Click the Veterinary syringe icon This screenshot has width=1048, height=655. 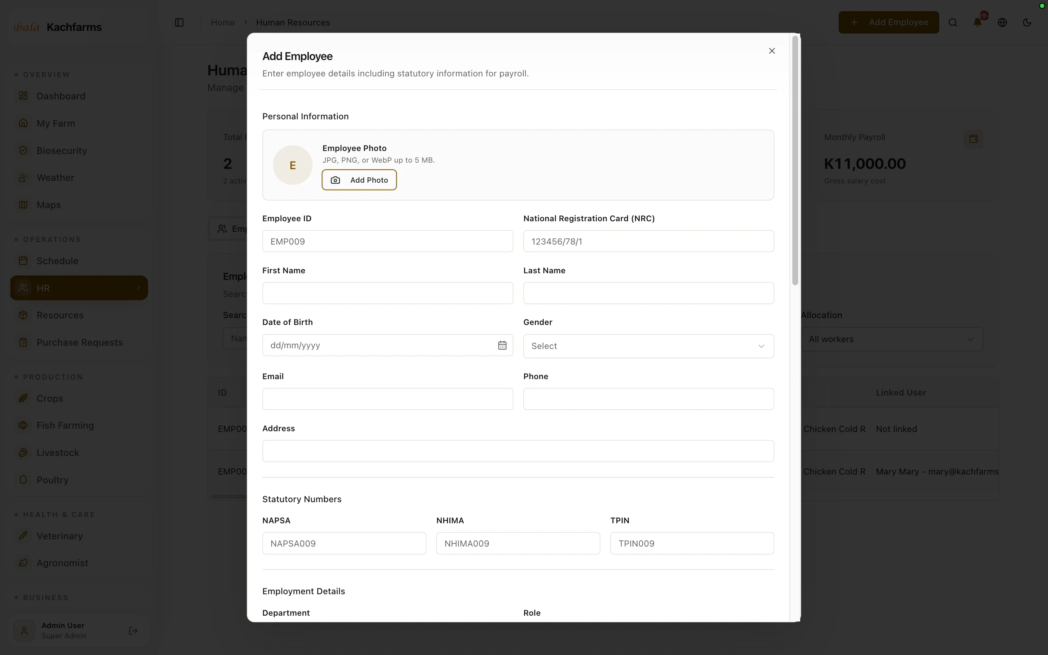23,536
